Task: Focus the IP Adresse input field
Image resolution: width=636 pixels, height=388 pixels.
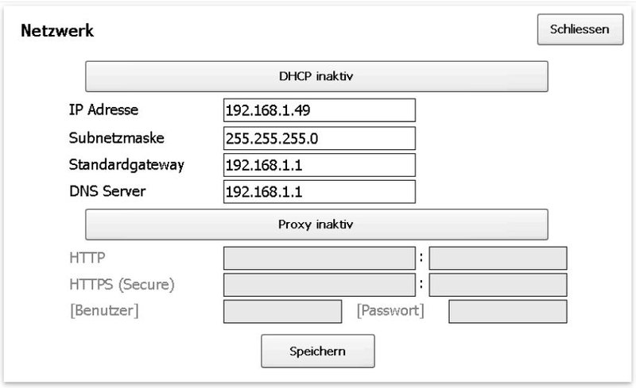Action: point(320,110)
